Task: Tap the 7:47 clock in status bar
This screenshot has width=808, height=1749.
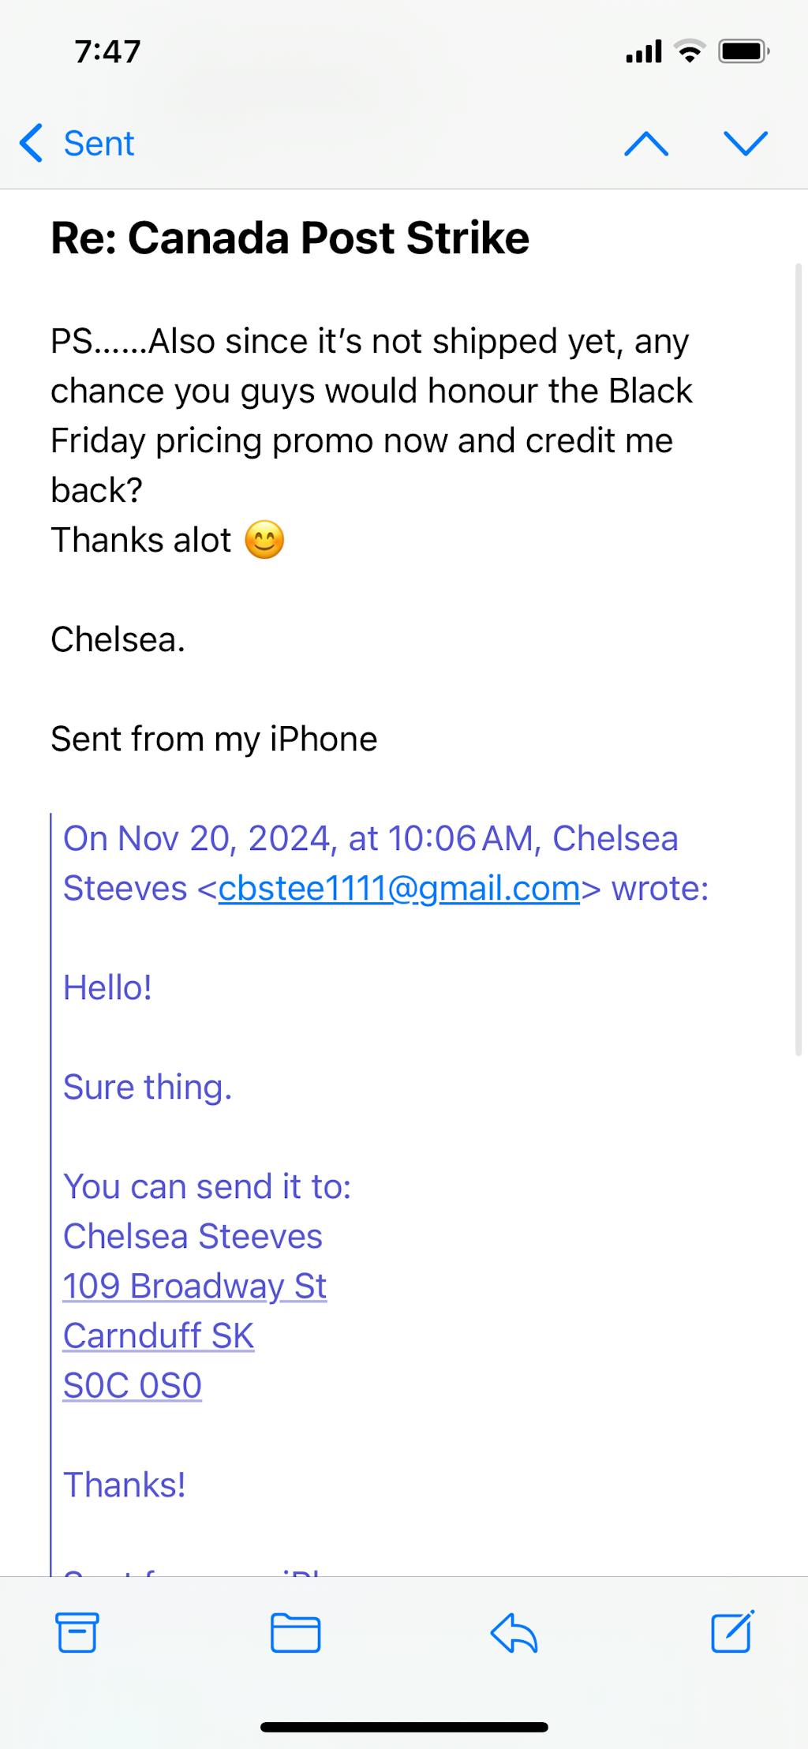Action: [x=108, y=52]
